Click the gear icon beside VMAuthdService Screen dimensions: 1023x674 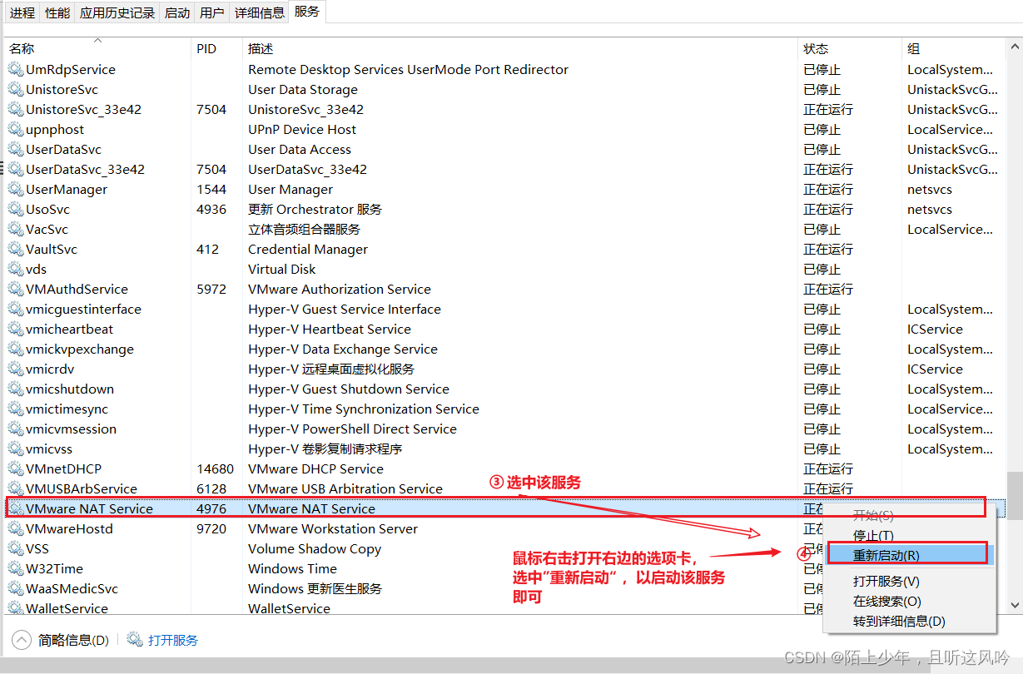point(16,290)
